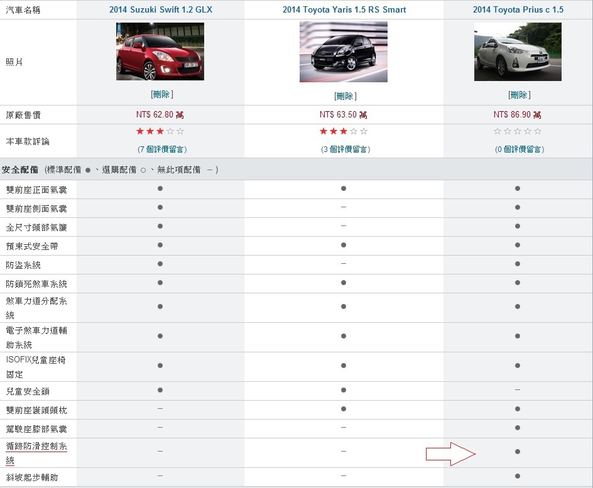Click the Suzuki Swift star rating
The width and height of the screenshot is (593, 488).
160,131
